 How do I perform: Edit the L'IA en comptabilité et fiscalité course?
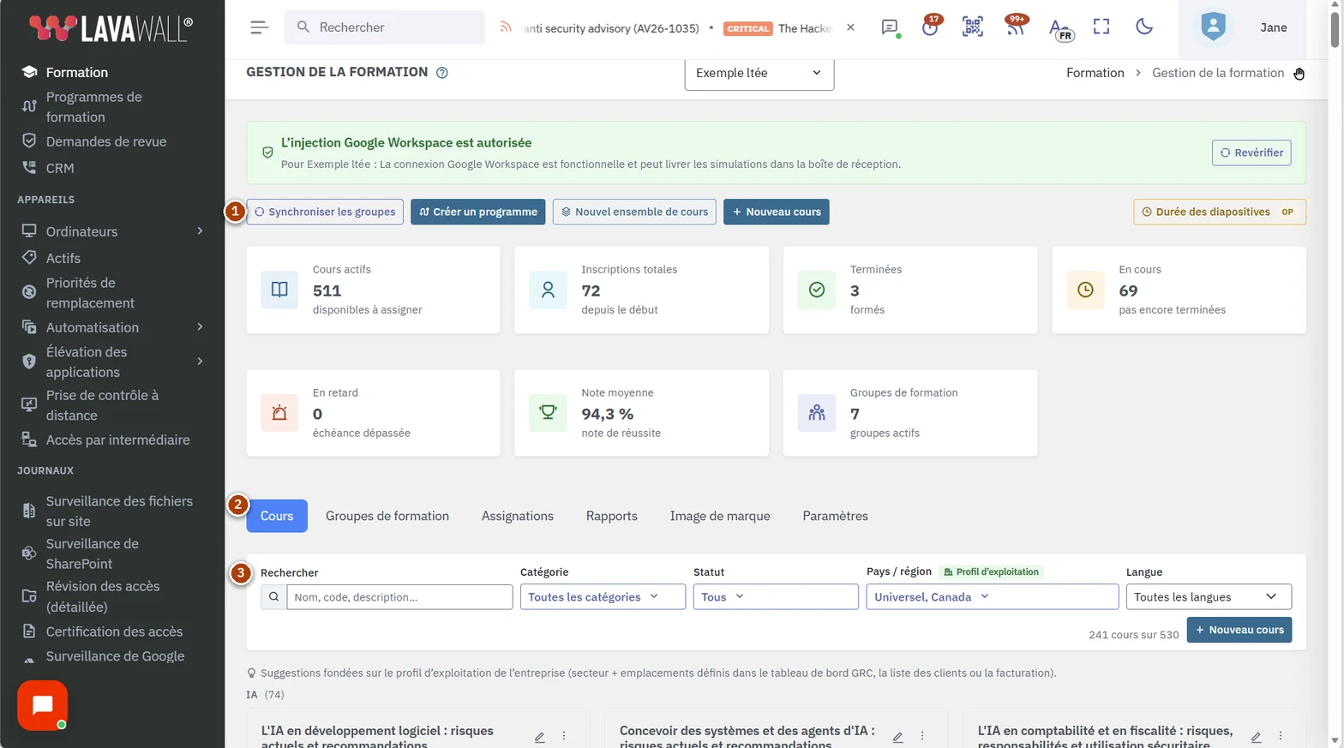click(1256, 737)
